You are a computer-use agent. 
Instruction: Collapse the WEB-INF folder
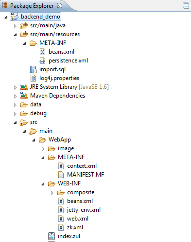pyautogui.click(x=43, y=184)
